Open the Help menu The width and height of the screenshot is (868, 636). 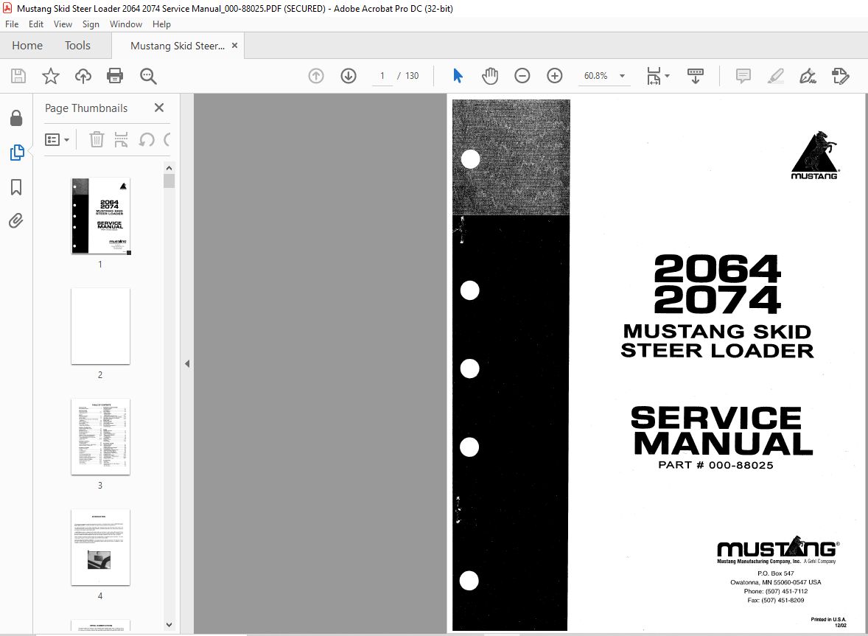161,24
